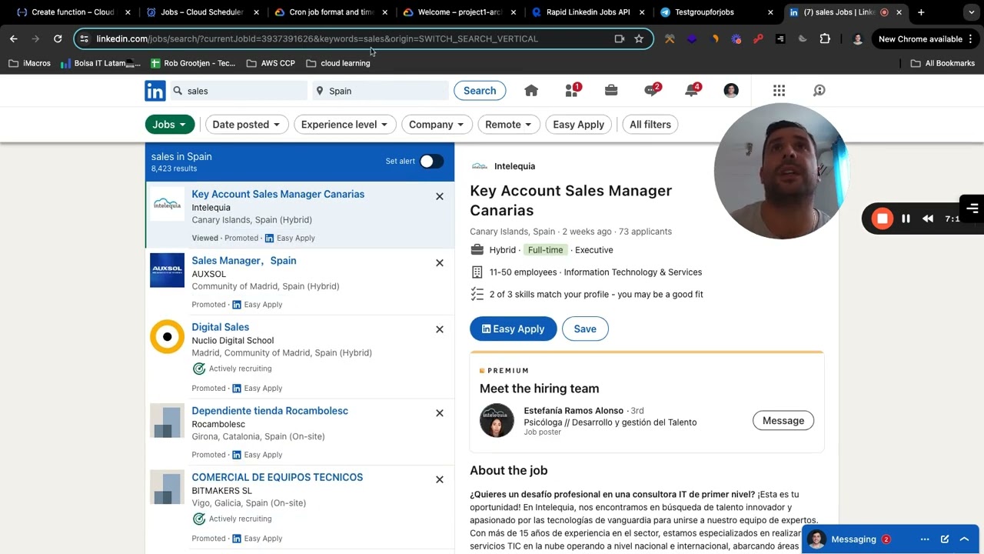Open the Date posted filter dropdown
The image size is (984, 554).
click(x=246, y=125)
